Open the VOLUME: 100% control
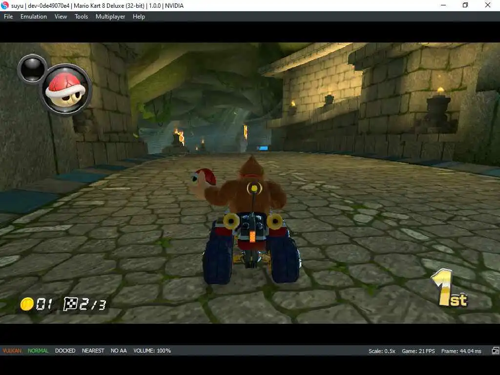500x375 pixels. (152, 351)
